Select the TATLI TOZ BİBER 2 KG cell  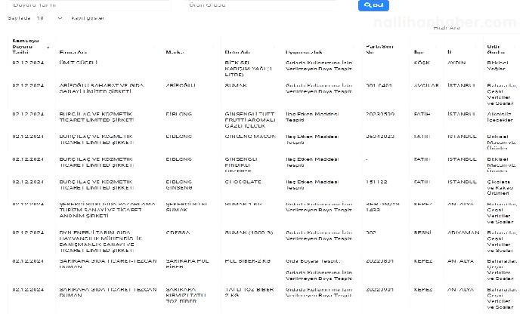point(249,292)
